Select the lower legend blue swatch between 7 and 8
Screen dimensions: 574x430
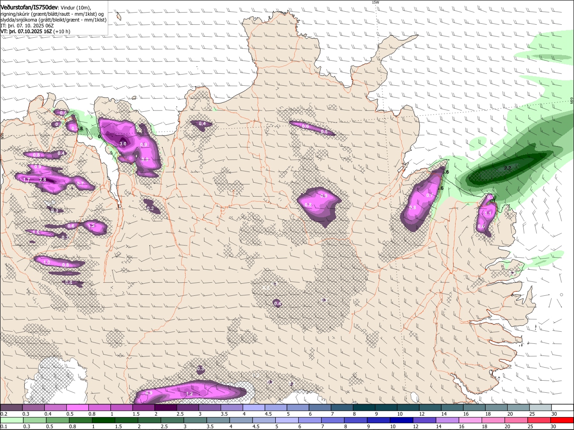coord(334,420)
